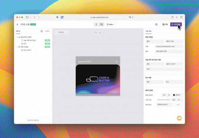Click the black color swatch dot
The height and width of the screenshot is (138, 199).
(174, 95)
